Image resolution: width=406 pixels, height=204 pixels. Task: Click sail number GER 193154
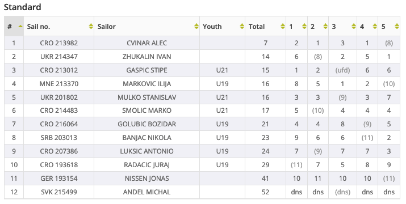click(x=59, y=178)
